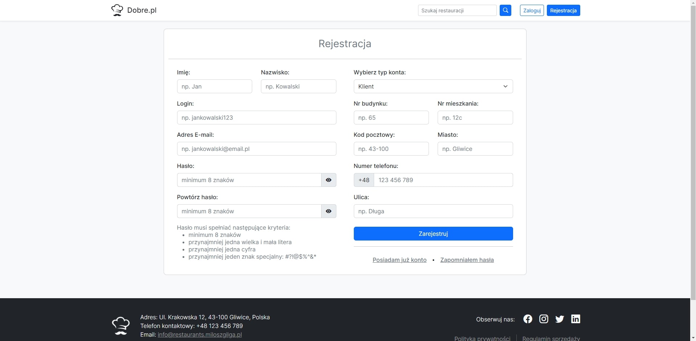696x341 pixels.
Task: Focus the Imię input field
Action: click(214, 86)
